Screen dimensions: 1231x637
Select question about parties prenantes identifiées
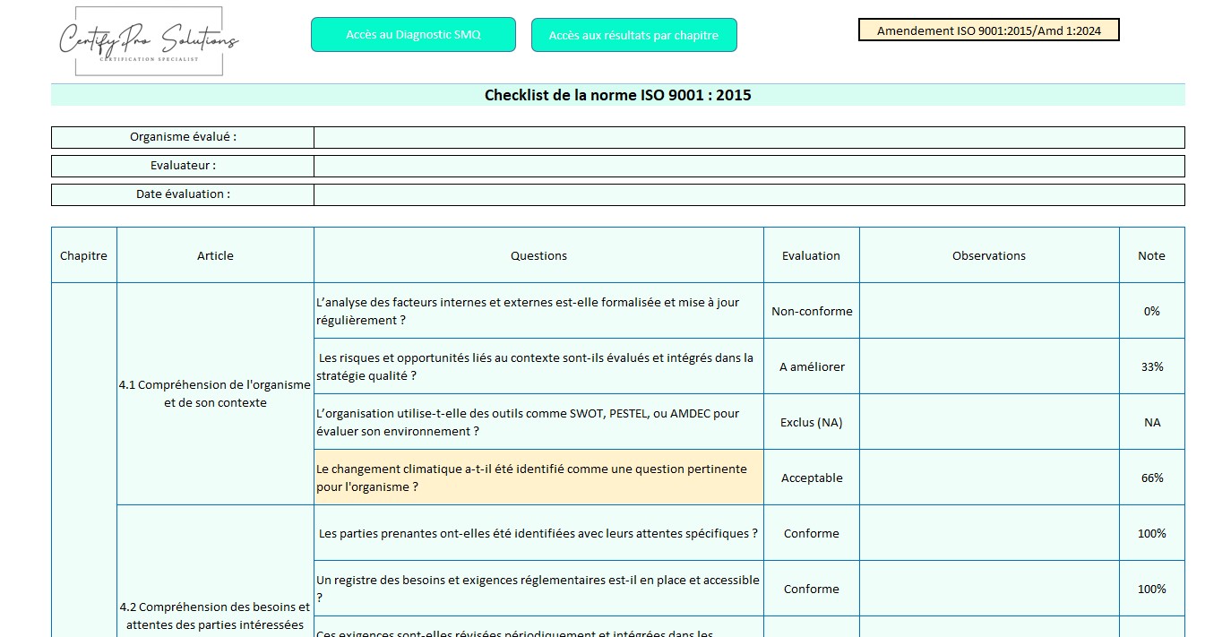[x=538, y=533]
